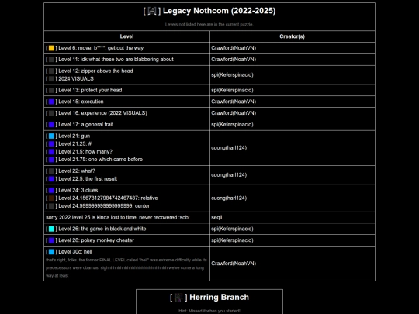
Task: Open Level 26: the game in black and white
Action: (x=102, y=229)
